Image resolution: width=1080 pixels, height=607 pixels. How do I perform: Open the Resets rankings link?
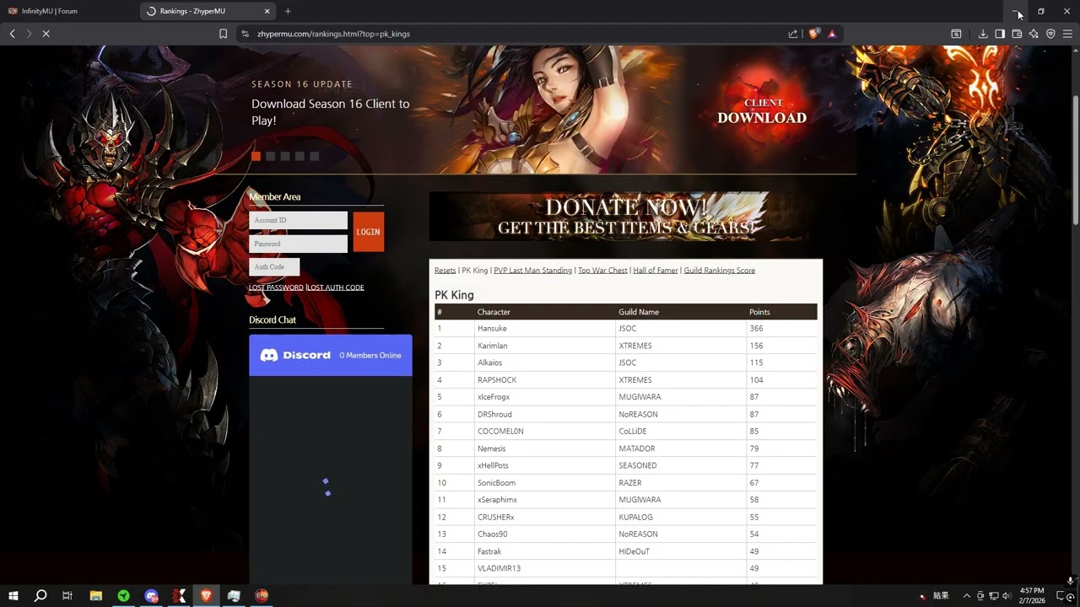pyautogui.click(x=445, y=271)
